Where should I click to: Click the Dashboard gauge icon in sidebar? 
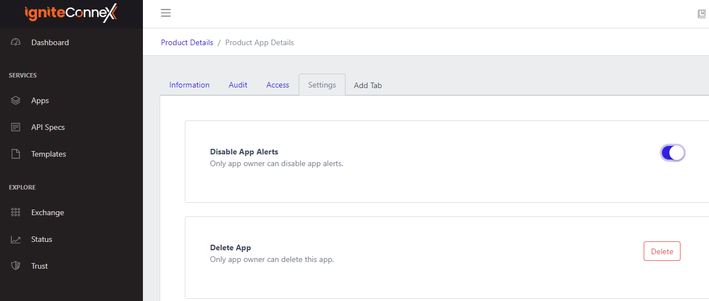click(x=16, y=42)
